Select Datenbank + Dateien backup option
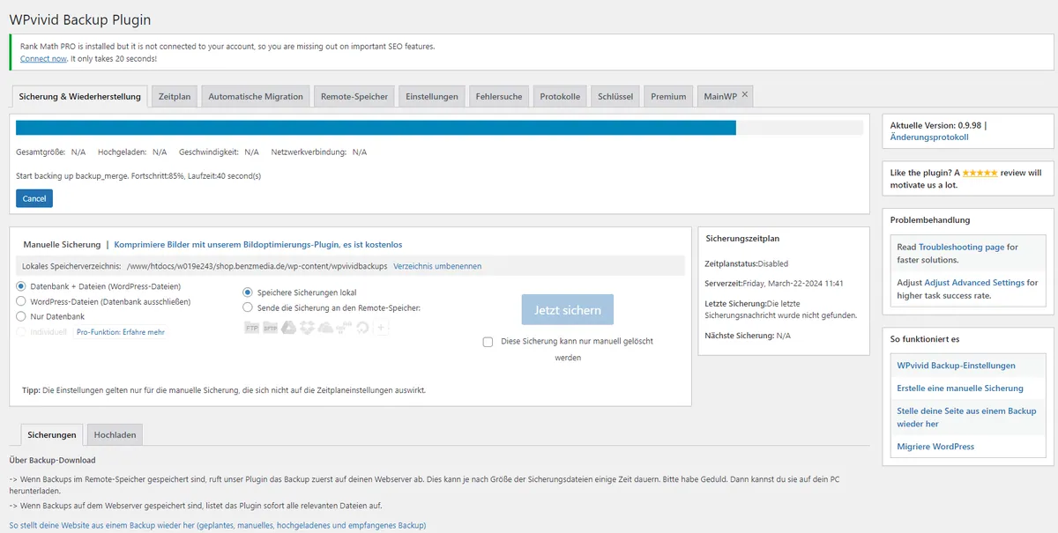This screenshot has height=533, width=1058. point(21,286)
